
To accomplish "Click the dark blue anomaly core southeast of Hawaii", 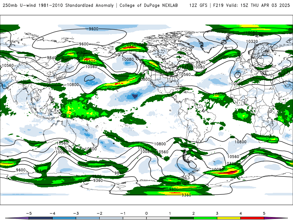I will point(134,96).
